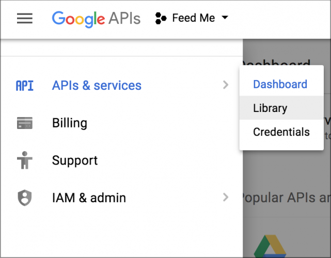Click the IAM & admin shield icon
The height and width of the screenshot is (258, 331).
pyautogui.click(x=25, y=198)
